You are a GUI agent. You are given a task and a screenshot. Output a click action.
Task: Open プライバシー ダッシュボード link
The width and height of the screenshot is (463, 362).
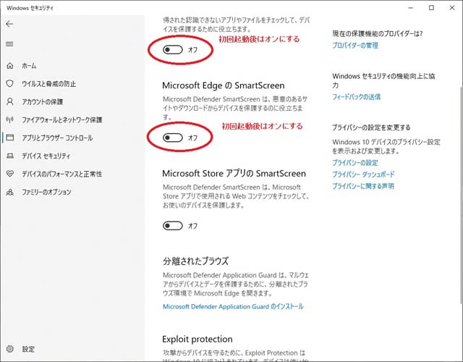point(363,174)
